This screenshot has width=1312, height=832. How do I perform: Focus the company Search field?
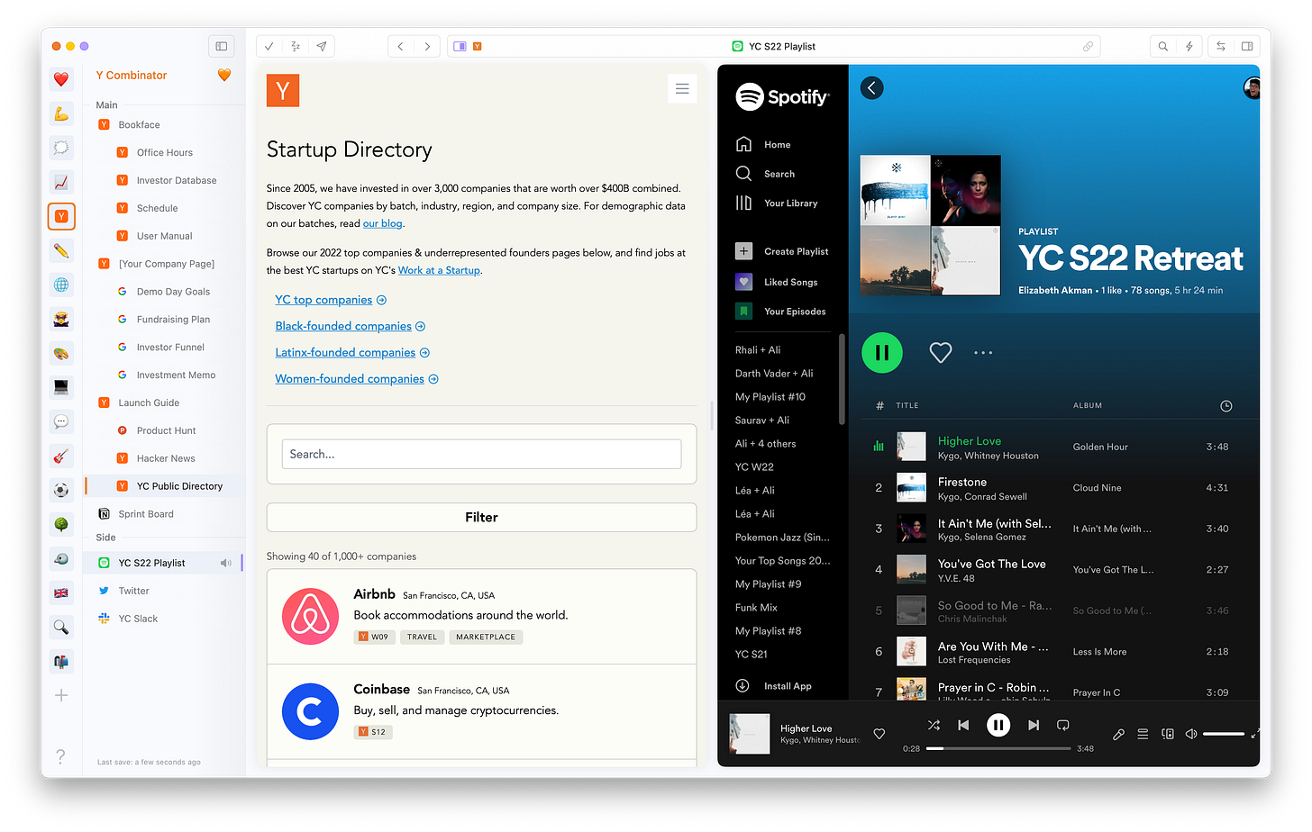481,455
